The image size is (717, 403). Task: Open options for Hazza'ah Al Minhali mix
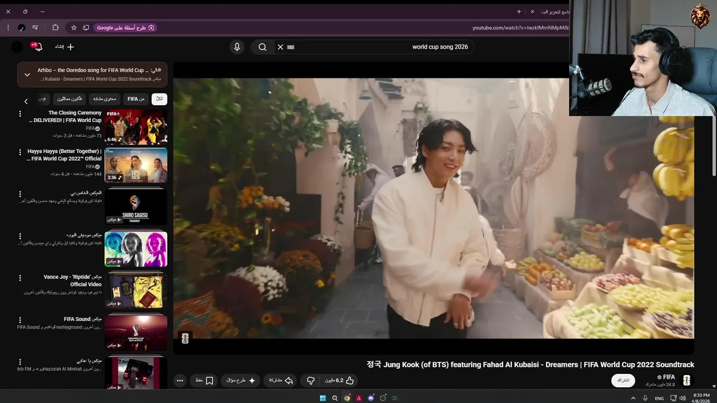[x=20, y=362]
